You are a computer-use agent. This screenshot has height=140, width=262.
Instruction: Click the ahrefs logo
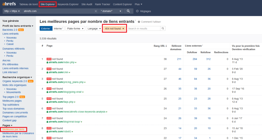(9, 4)
